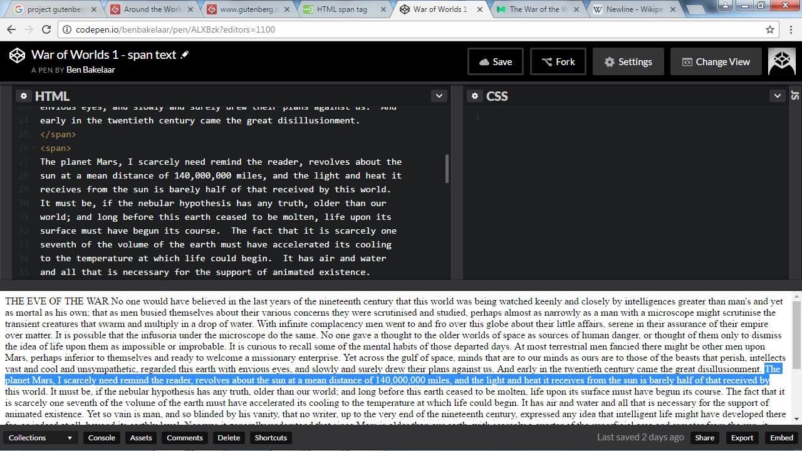View site information icon in address bar

68,29
